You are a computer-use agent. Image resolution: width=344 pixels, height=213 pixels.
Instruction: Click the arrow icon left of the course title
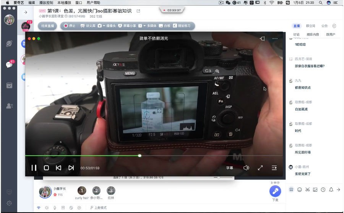[x=26, y=12]
